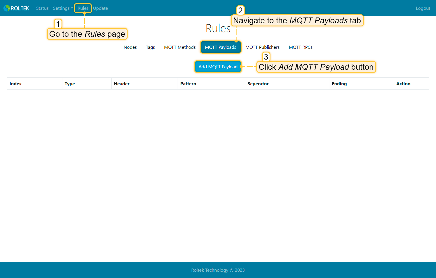Click the Pattern column header
This screenshot has width=436, height=278.
(x=188, y=84)
